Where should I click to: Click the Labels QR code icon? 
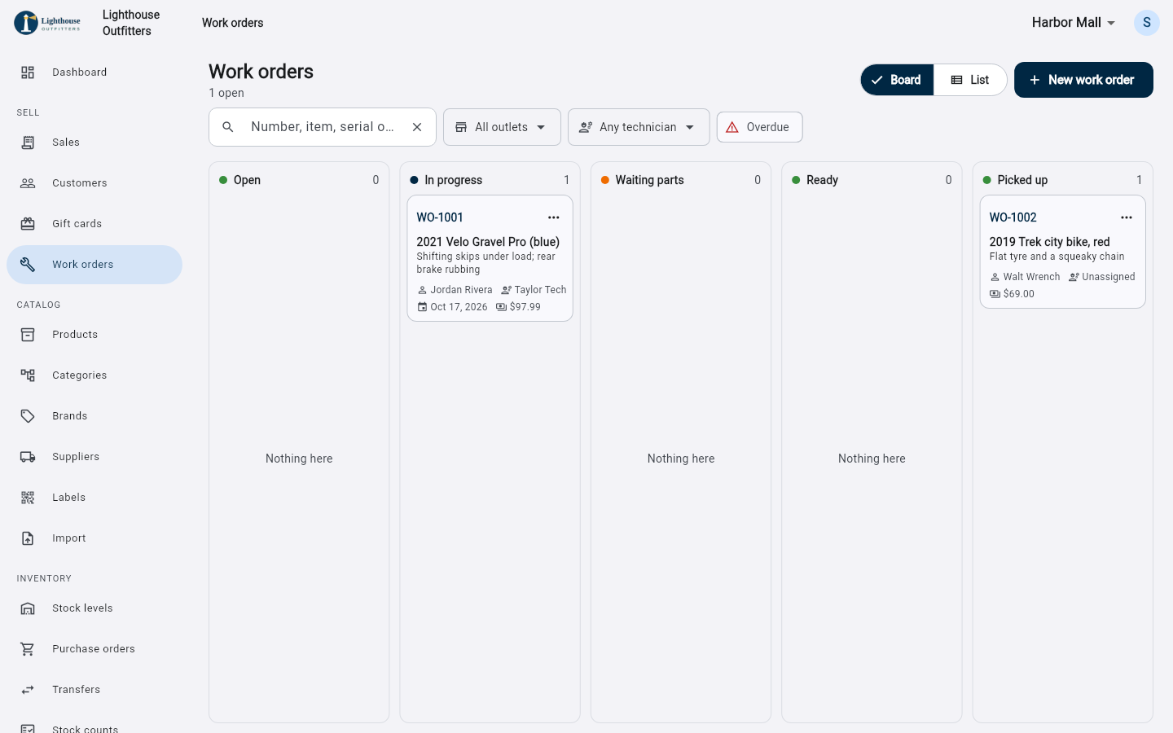coord(28,498)
